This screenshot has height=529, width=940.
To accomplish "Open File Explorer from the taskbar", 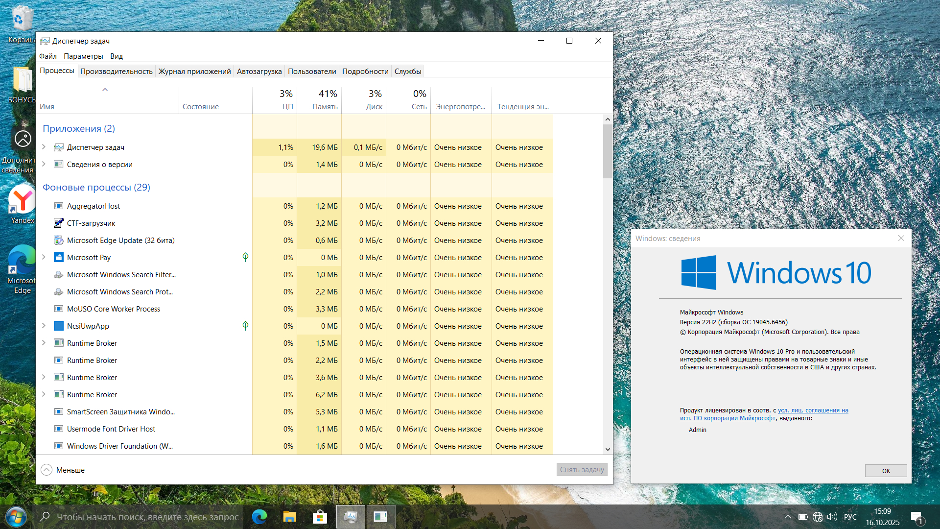I will 290,517.
